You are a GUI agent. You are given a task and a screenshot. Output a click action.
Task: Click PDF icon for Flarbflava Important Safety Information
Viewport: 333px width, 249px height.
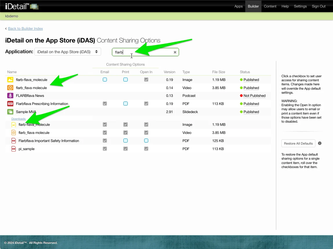pyautogui.click(x=14, y=141)
